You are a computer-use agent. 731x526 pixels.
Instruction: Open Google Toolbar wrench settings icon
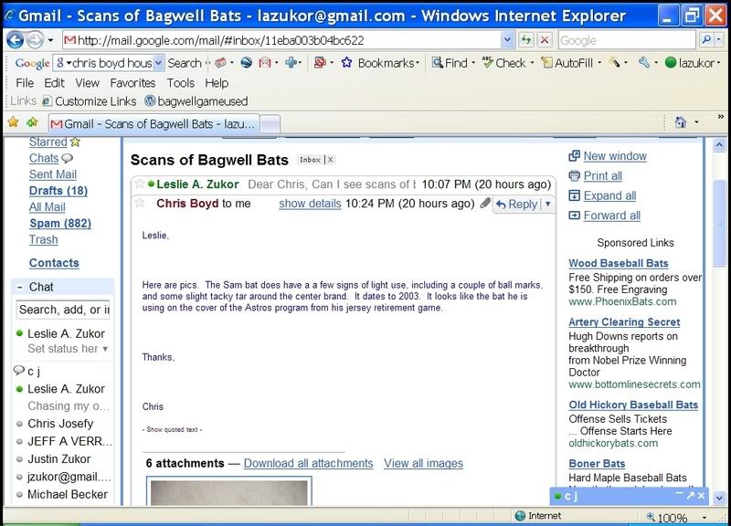pyautogui.click(x=644, y=62)
